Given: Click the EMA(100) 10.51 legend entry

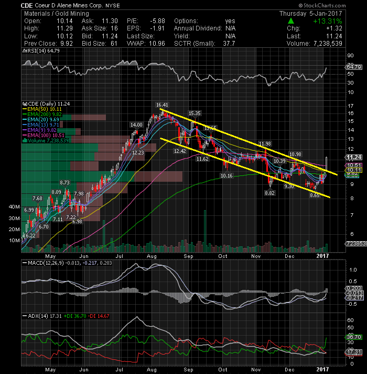Looking at the screenshot, I should tap(44, 135).
